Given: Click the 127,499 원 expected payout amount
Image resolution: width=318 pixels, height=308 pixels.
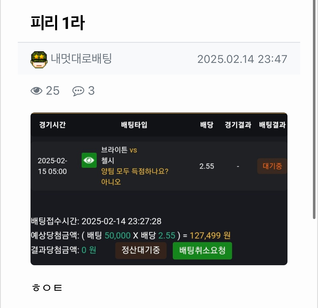Looking at the screenshot, I should click(x=210, y=236).
